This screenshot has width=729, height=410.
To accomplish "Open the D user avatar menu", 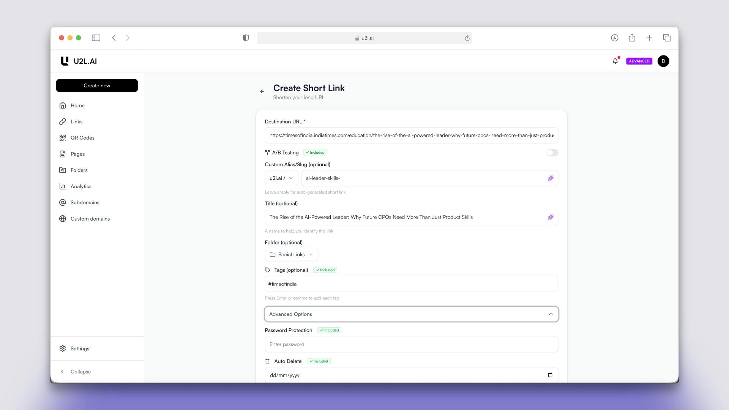I will click(663, 61).
